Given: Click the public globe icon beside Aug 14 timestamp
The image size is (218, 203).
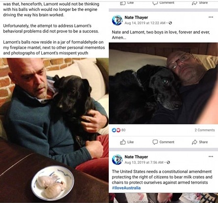Looking at the screenshot, I should coord(170,23).
